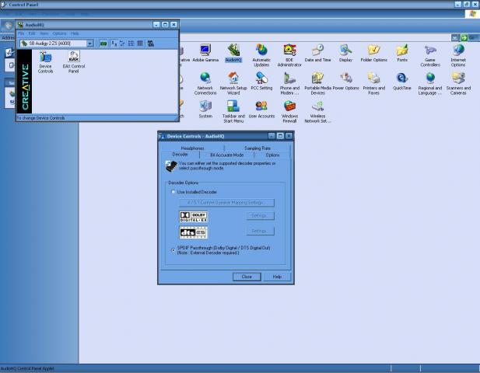Click Close in Device Controls dialog
The image size is (480, 373).
coord(247,277)
